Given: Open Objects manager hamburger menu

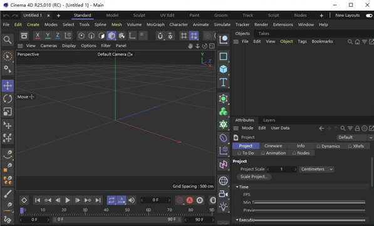Looking at the screenshot, I should pos(236,42).
